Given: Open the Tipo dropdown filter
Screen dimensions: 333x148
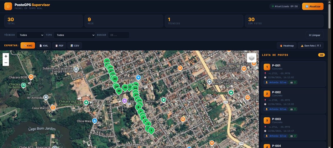Looking at the screenshot, I should (x=74, y=35).
